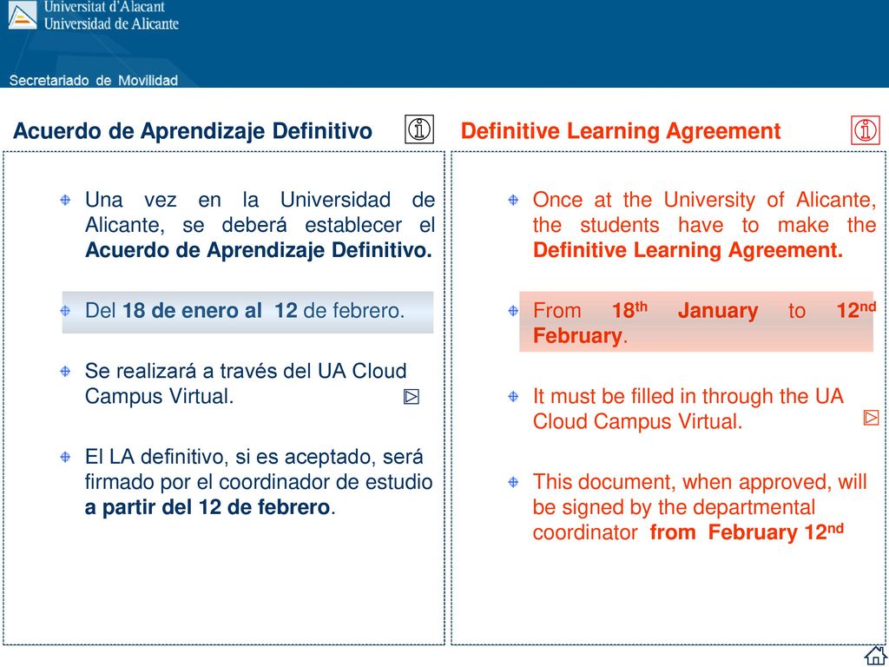The height and width of the screenshot is (667, 889).
Task: Click bold Definitive Learning Agreement. in the bullet list
Action: click(x=688, y=250)
